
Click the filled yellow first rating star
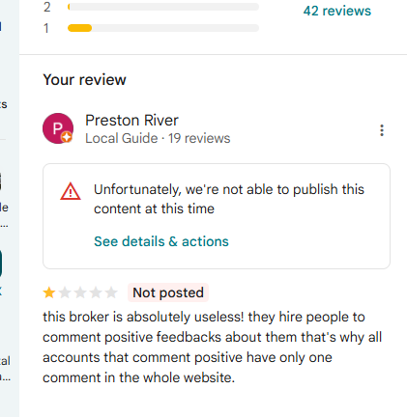49,292
